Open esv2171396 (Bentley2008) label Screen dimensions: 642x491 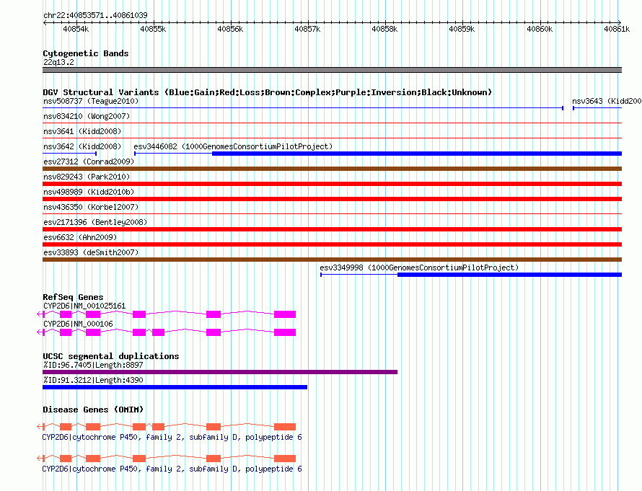click(x=95, y=222)
